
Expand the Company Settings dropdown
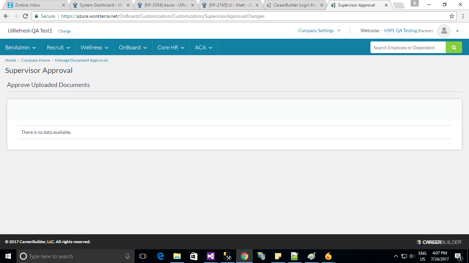point(319,30)
